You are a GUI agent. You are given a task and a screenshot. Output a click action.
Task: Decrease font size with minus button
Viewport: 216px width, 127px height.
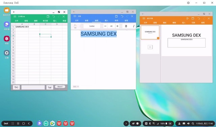click(x=105, y=26)
